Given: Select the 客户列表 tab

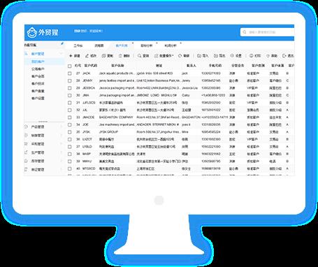Looking at the screenshot, I should click(x=122, y=45).
